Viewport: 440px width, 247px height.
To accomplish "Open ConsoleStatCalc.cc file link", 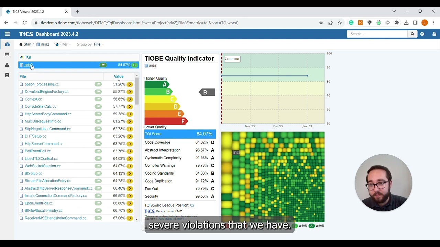I will click(40, 106).
